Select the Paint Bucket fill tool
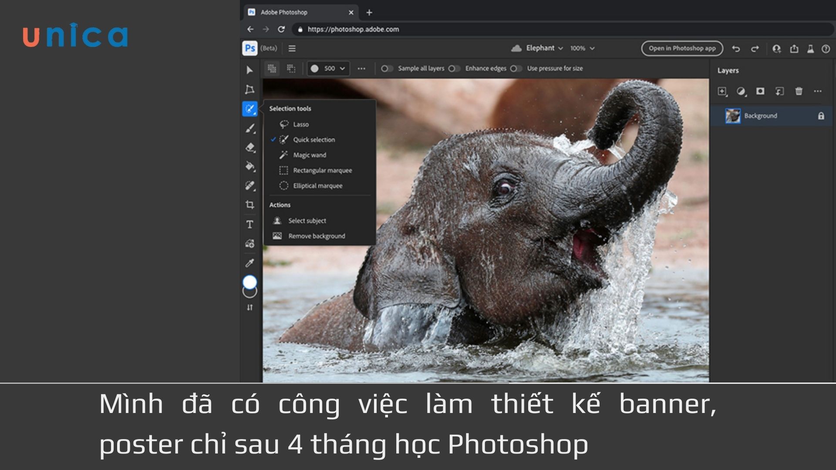Screen dimensions: 836x470 249,166
